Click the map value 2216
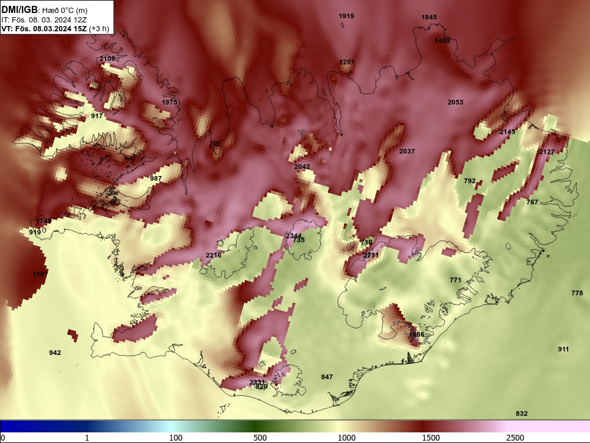Viewport: 590px width, 443px height. point(214,255)
